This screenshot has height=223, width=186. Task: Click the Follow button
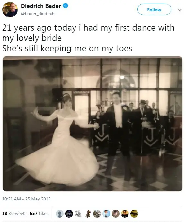pos(154,10)
